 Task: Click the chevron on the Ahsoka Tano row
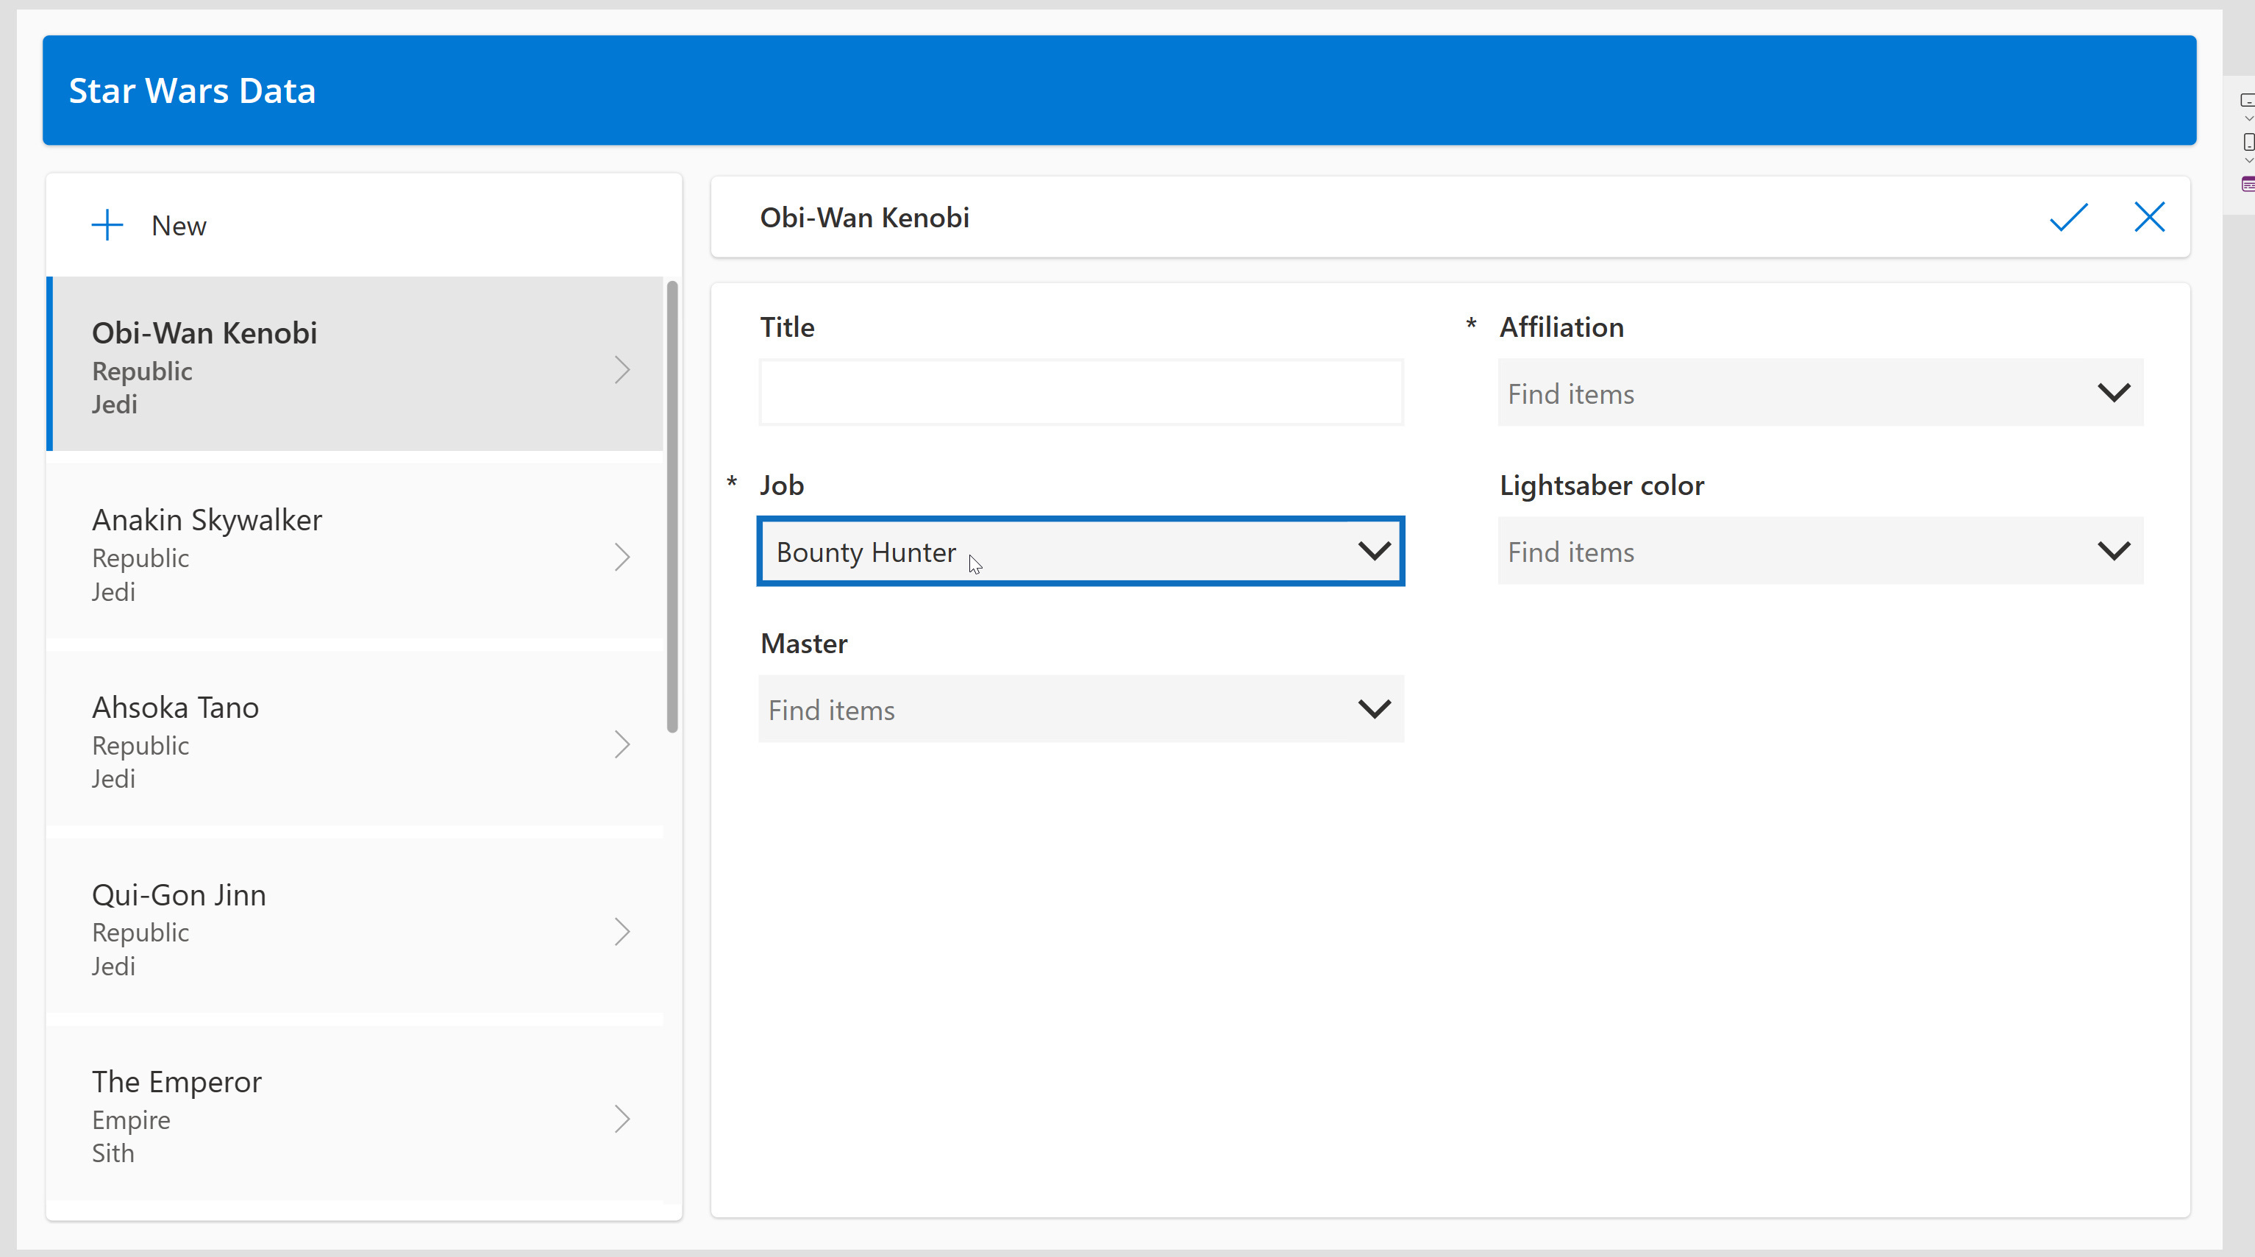(x=621, y=744)
